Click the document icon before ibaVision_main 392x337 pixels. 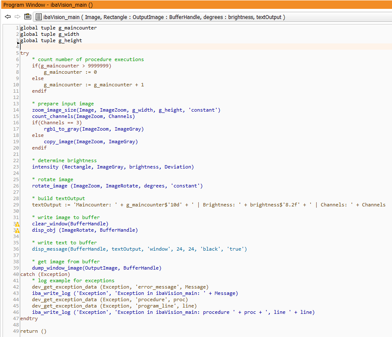pos(39,17)
